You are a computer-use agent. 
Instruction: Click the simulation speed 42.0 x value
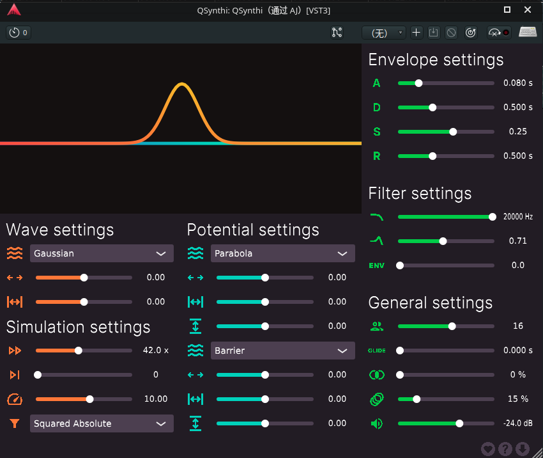pyautogui.click(x=155, y=350)
